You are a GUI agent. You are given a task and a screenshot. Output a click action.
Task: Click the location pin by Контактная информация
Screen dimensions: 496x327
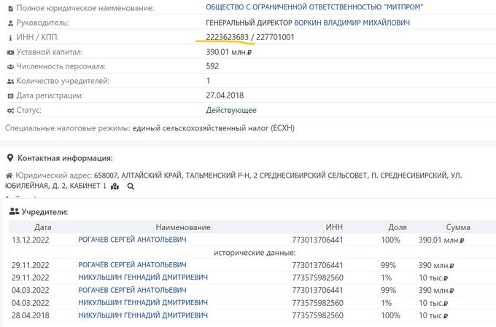coord(9,158)
